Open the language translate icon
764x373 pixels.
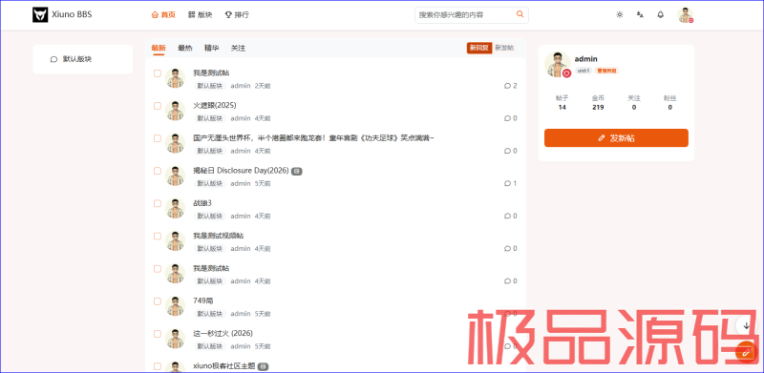(x=640, y=14)
